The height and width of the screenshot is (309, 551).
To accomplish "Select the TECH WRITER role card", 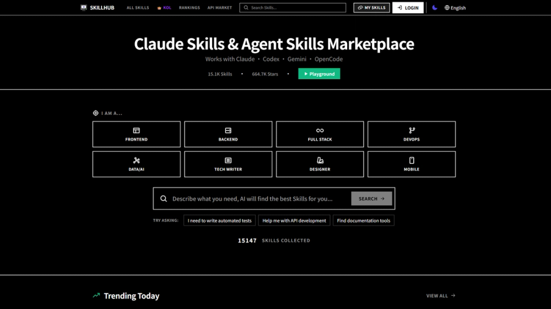I will pyautogui.click(x=228, y=164).
